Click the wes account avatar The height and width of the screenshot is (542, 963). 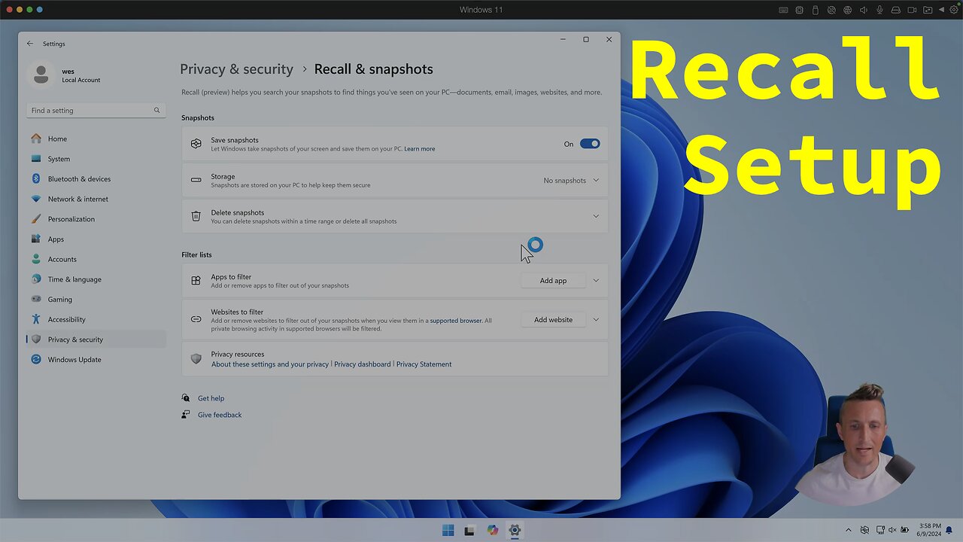pyautogui.click(x=41, y=75)
